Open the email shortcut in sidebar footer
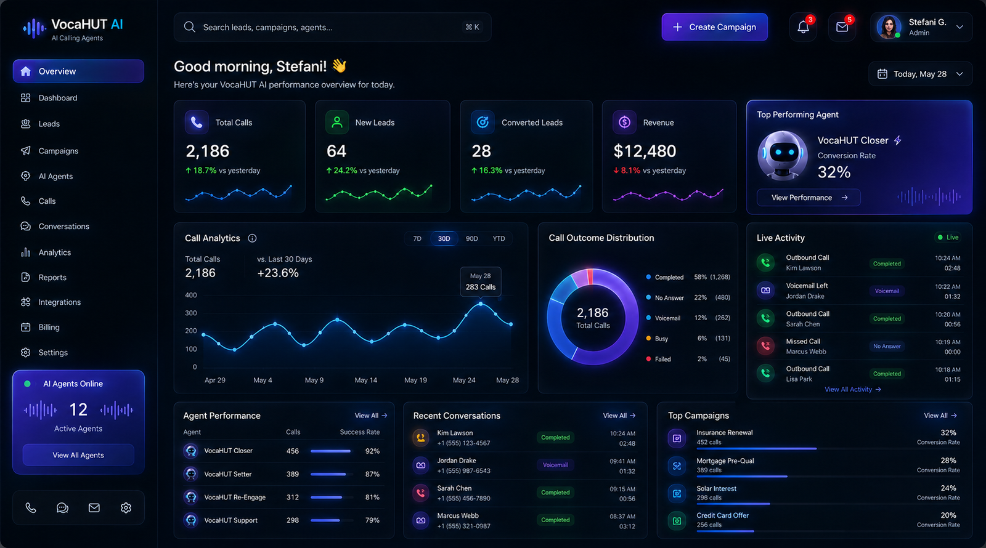Screen dimensions: 986x548 pos(94,508)
